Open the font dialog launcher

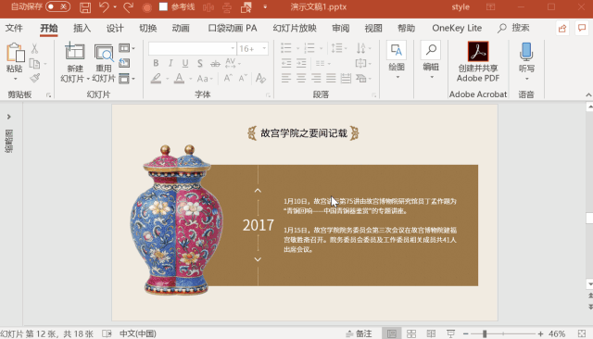pos(268,95)
